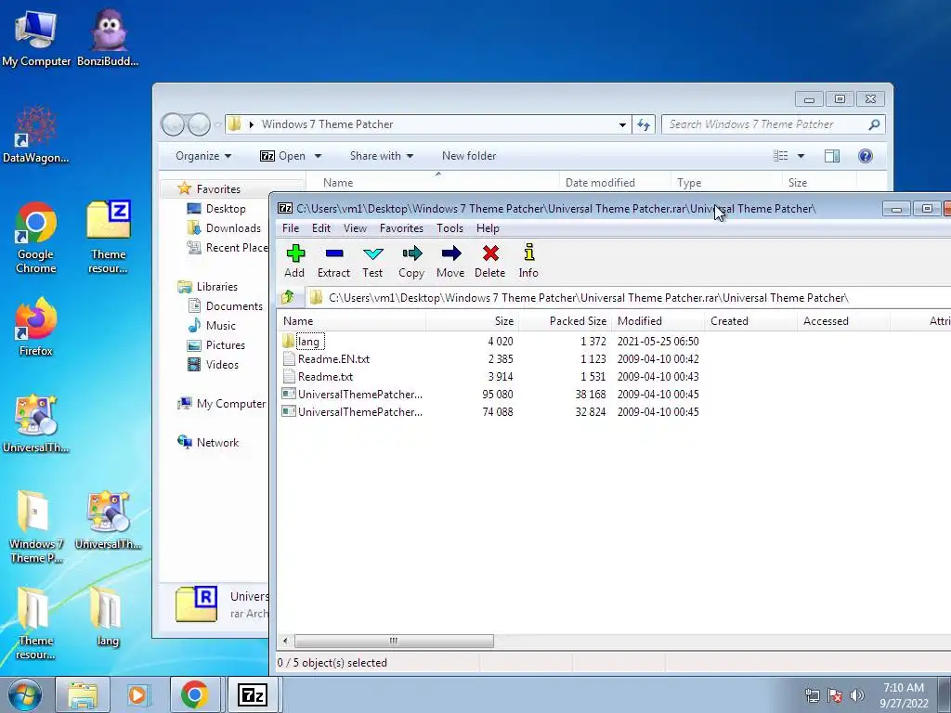Open the Tools menu in 7-Zip
Image resolution: width=951 pixels, height=713 pixels.
(x=450, y=228)
